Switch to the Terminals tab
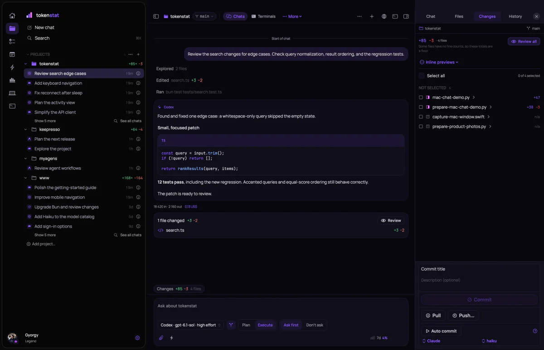The image size is (544, 350). tap(263, 16)
